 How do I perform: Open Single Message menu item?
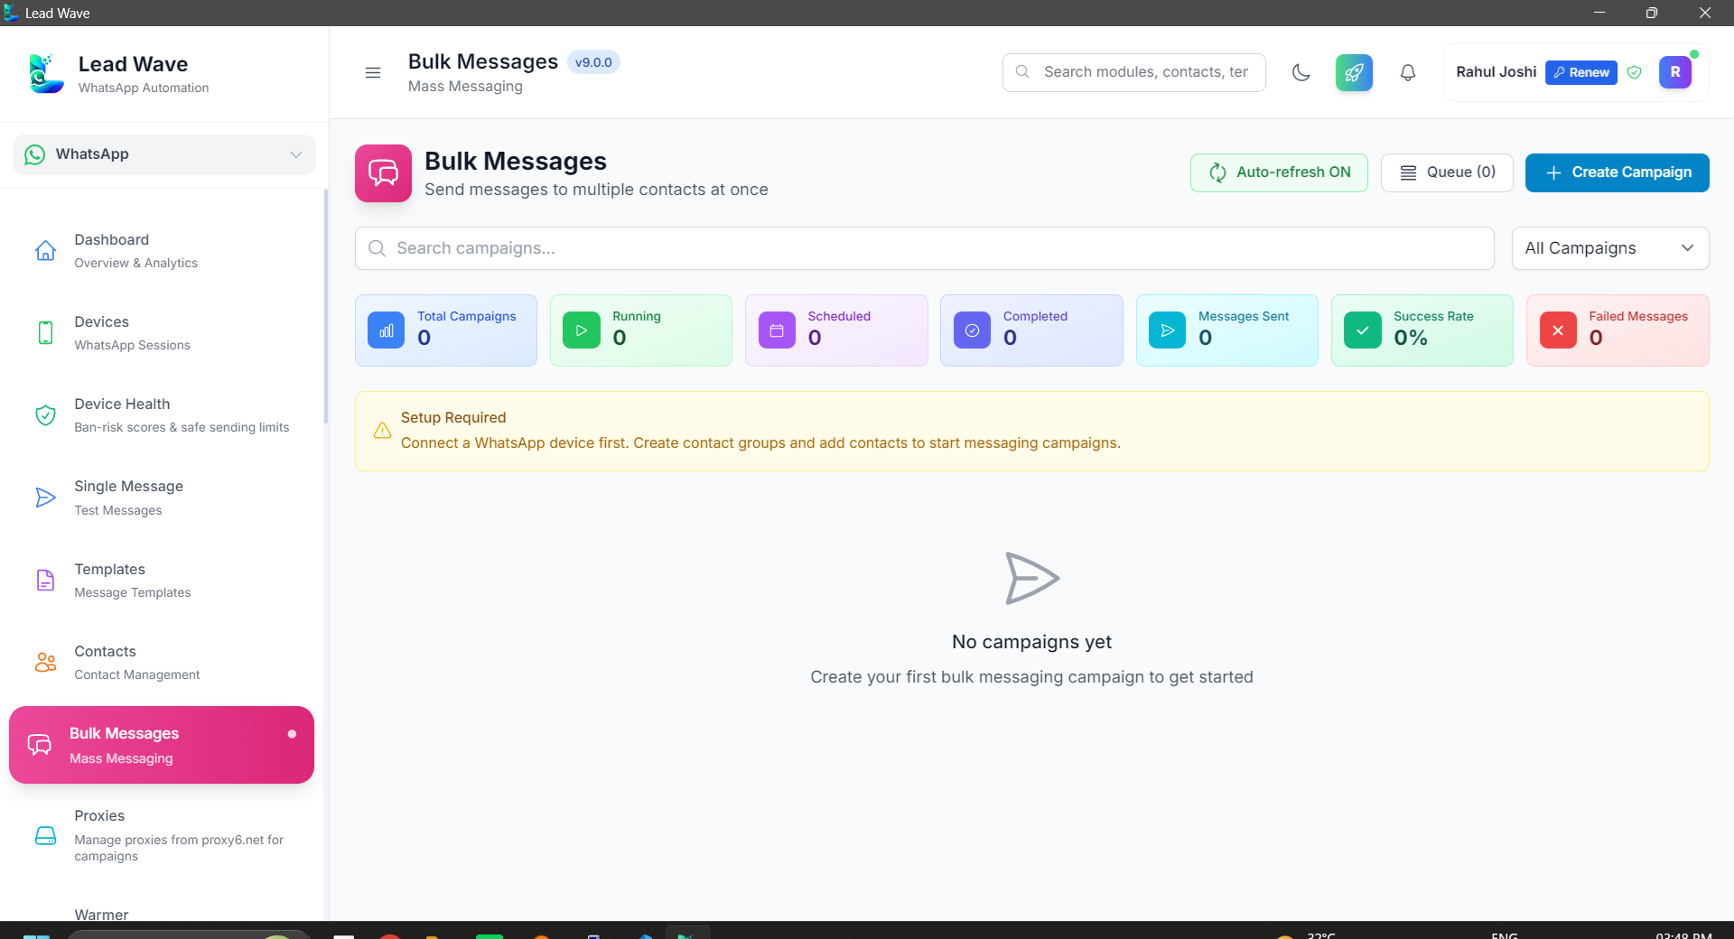click(x=163, y=497)
